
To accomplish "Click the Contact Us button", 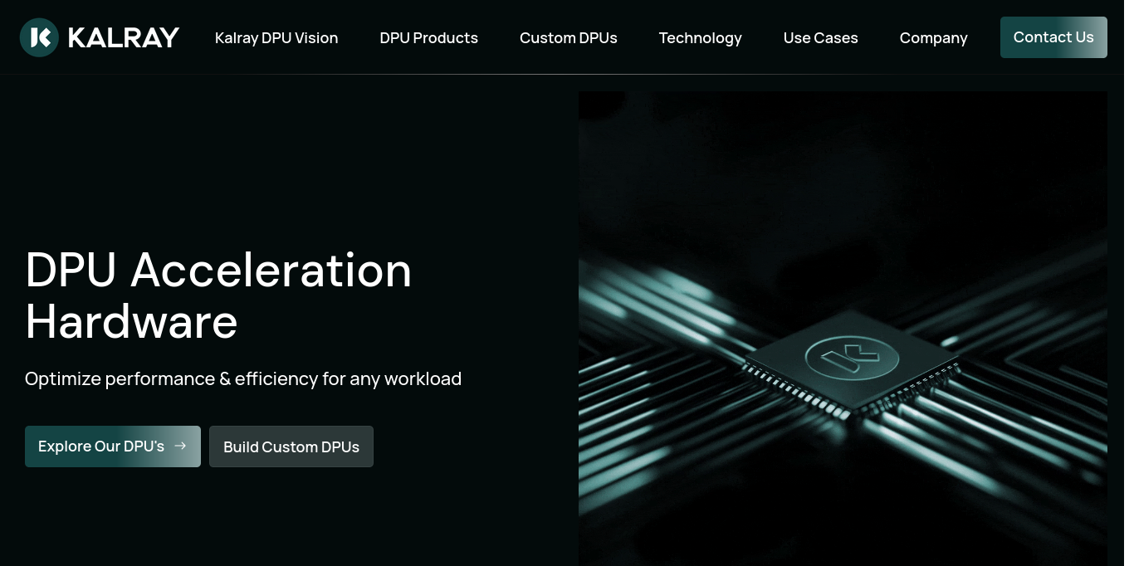I will [x=1053, y=37].
